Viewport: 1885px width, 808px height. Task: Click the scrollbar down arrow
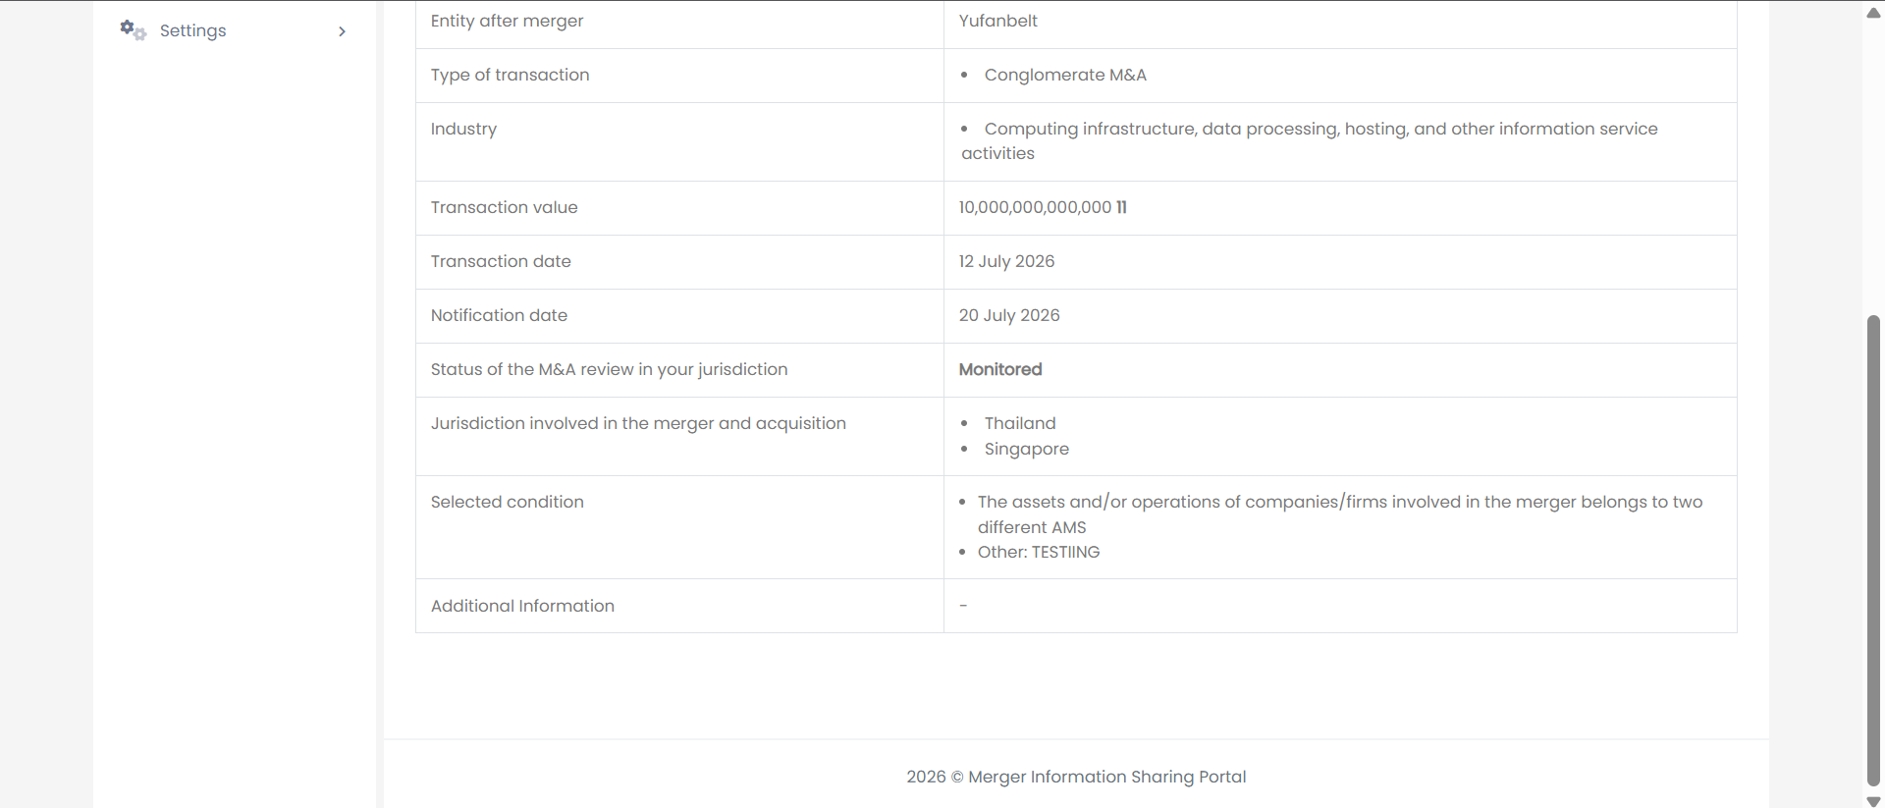[x=1873, y=801]
